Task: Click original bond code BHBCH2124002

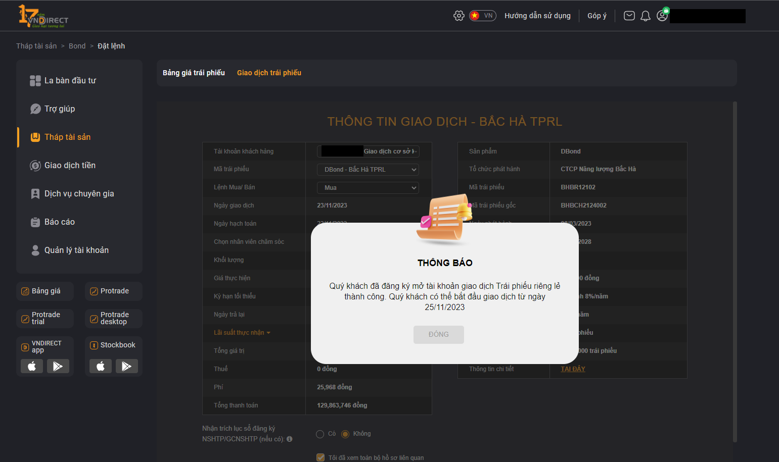Action: coord(583,206)
